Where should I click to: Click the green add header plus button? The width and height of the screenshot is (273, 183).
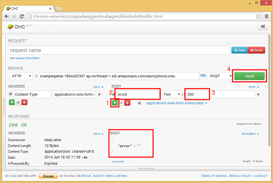click(x=12, y=102)
